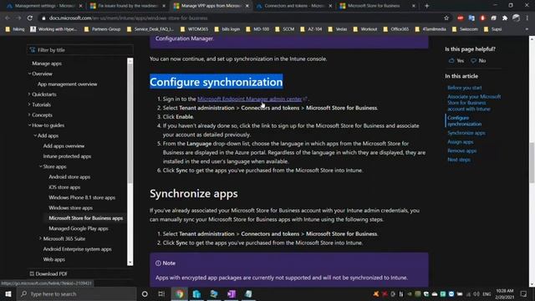Open the notification center icon
This screenshot has width=535, height=301.
(523, 293)
